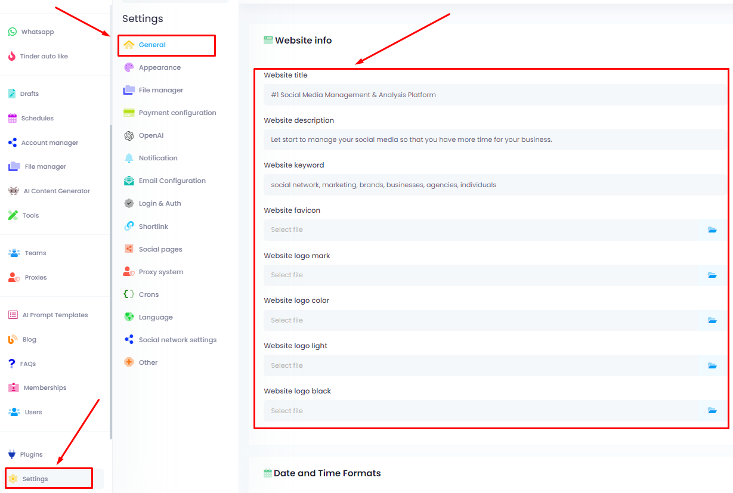Click the Whatsapp icon in sidebar
The width and height of the screenshot is (733, 493).
tap(13, 32)
